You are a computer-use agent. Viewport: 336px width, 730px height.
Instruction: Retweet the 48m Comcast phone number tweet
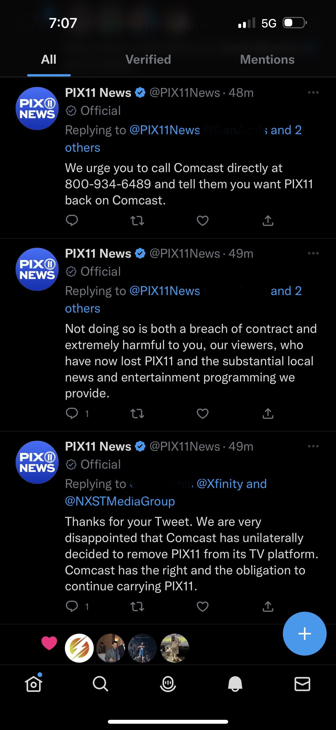(x=137, y=220)
